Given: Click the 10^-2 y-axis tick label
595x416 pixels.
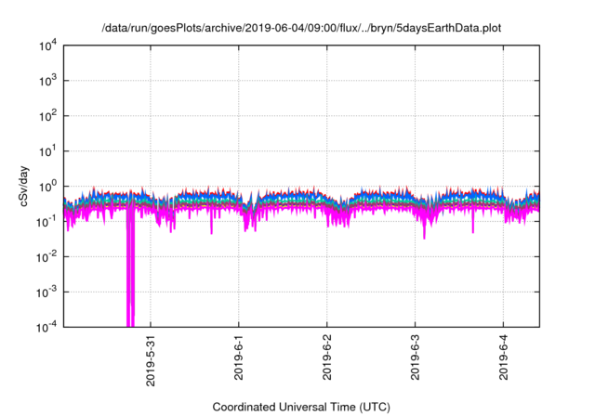Looking at the screenshot, I should point(46,257).
